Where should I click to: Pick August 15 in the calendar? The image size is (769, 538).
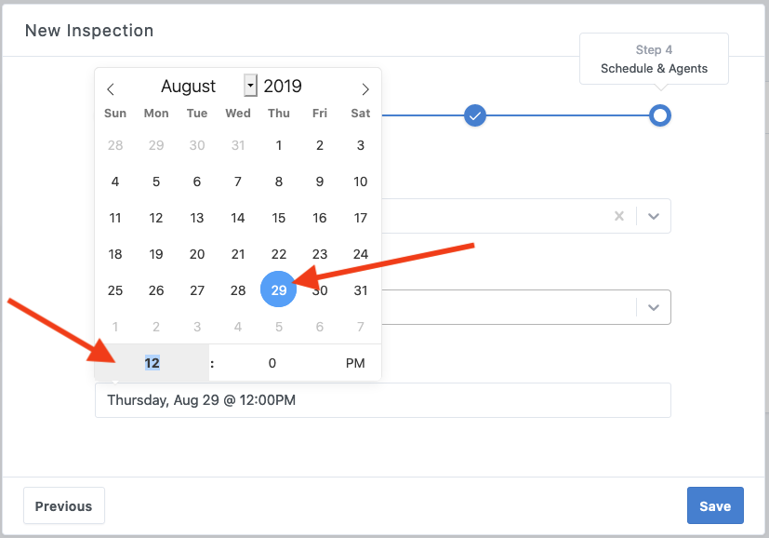pyautogui.click(x=279, y=218)
